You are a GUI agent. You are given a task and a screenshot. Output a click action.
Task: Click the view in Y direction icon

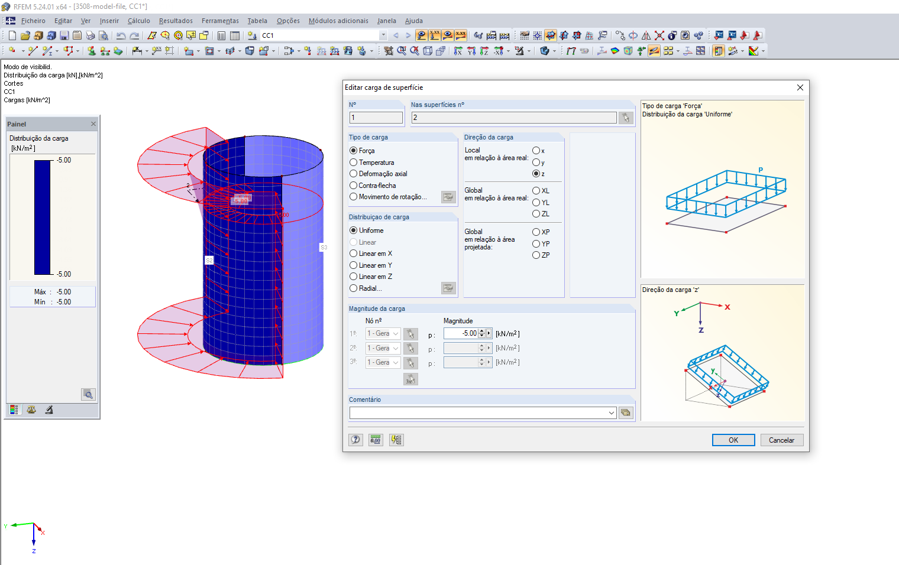click(471, 51)
